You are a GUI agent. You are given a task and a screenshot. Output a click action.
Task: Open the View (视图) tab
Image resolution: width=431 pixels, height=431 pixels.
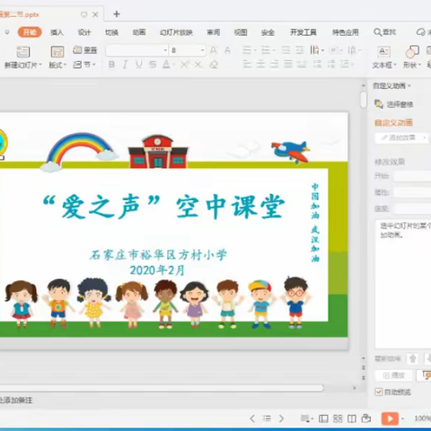point(241,32)
